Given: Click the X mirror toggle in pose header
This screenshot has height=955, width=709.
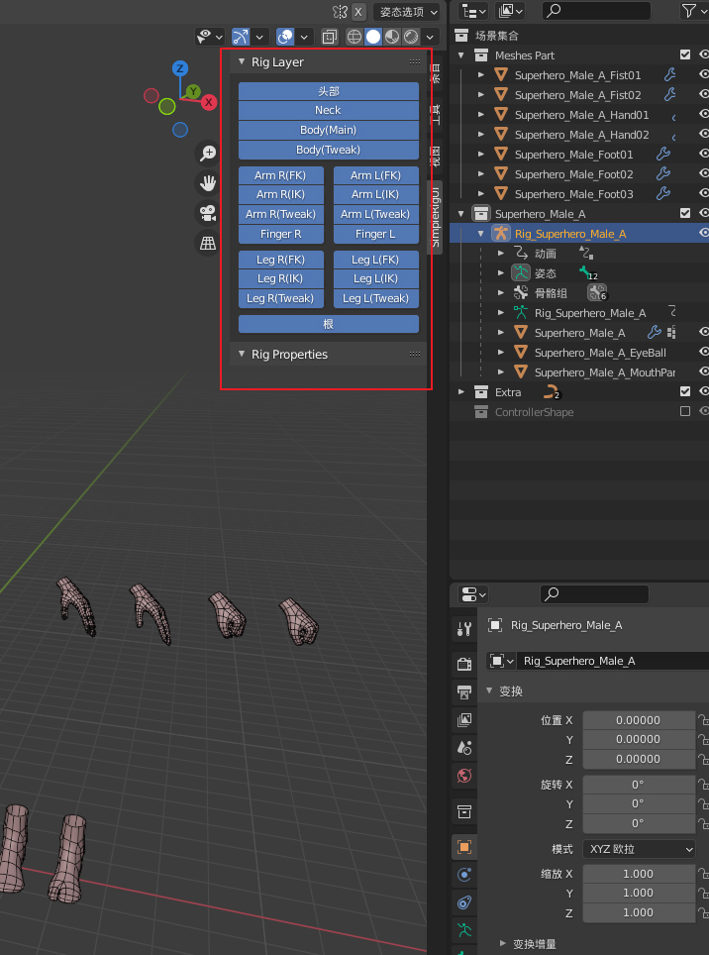Looking at the screenshot, I should click(x=359, y=12).
